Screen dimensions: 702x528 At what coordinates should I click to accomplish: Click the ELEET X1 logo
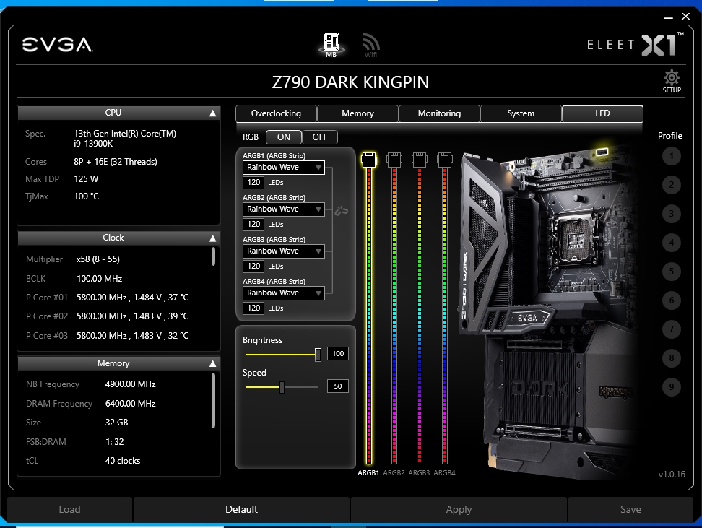[636, 44]
